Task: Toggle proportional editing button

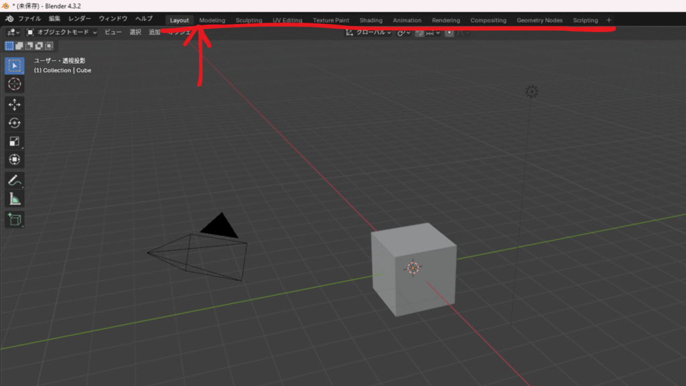Action: coord(449,33)
